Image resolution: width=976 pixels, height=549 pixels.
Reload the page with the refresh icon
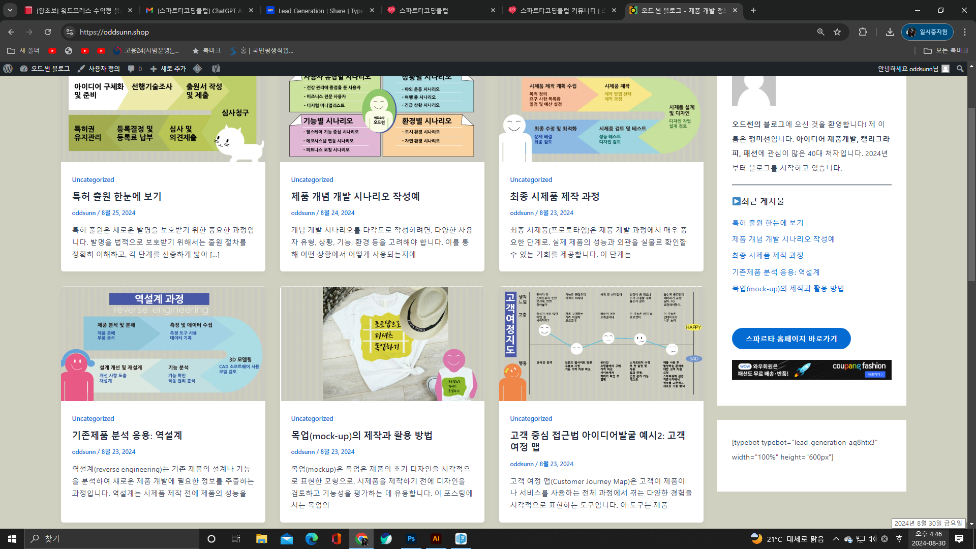point(48,32)
